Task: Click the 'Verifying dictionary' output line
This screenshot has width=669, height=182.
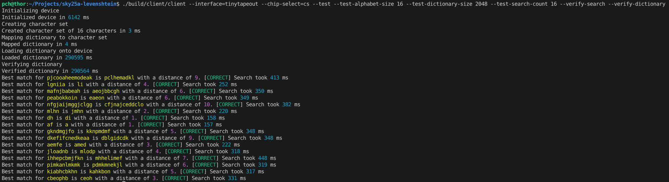Action: click(32, 64)
